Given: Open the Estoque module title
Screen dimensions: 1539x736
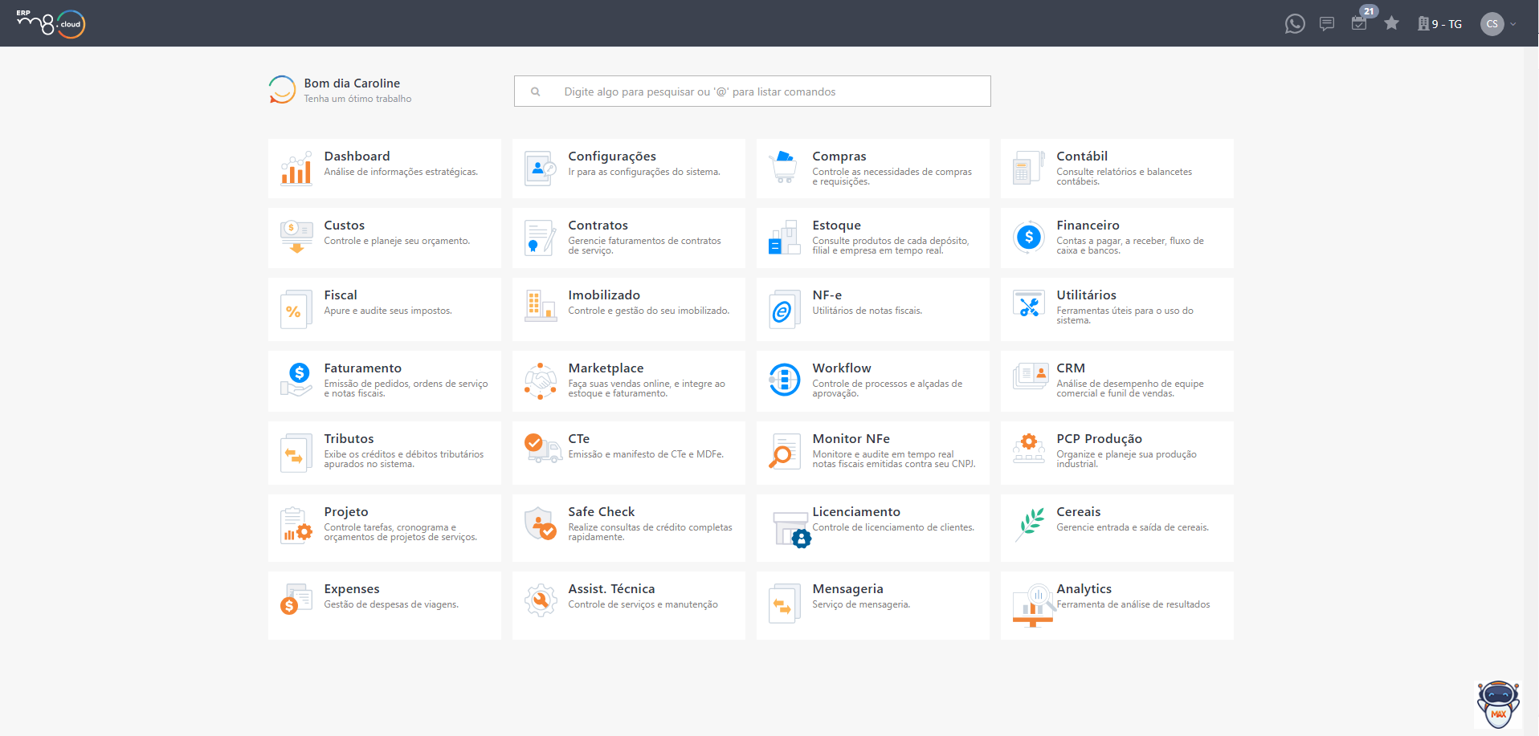Looking at the screenshot, I should [836, 225].
